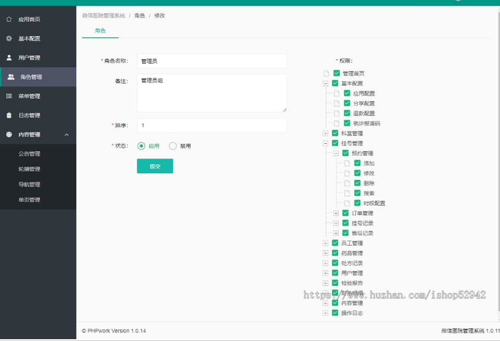Click the two-people icon beside 角色管理
This screenshot has height=341, width=500.
point(11,77)
